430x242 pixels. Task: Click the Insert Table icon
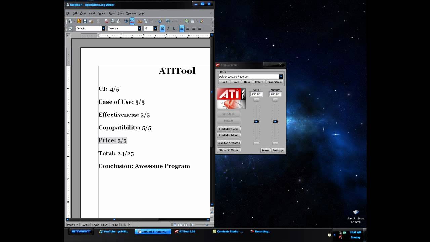(192, 21)
